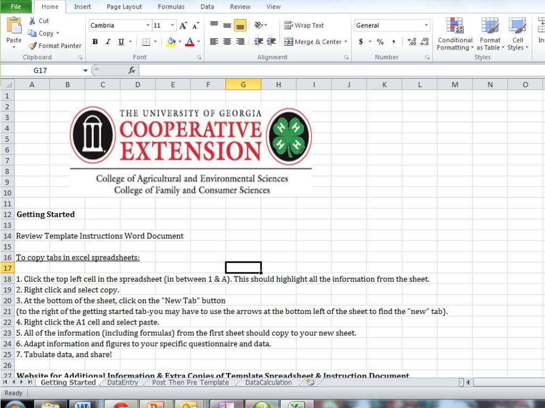Set Middle Align for cell text
This screenshot has width=545, height=408.
pyautogui.click(x=227, y=25)
